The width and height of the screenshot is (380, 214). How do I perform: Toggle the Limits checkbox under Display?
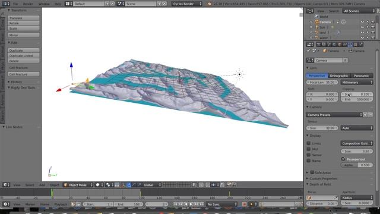point(309,143)
